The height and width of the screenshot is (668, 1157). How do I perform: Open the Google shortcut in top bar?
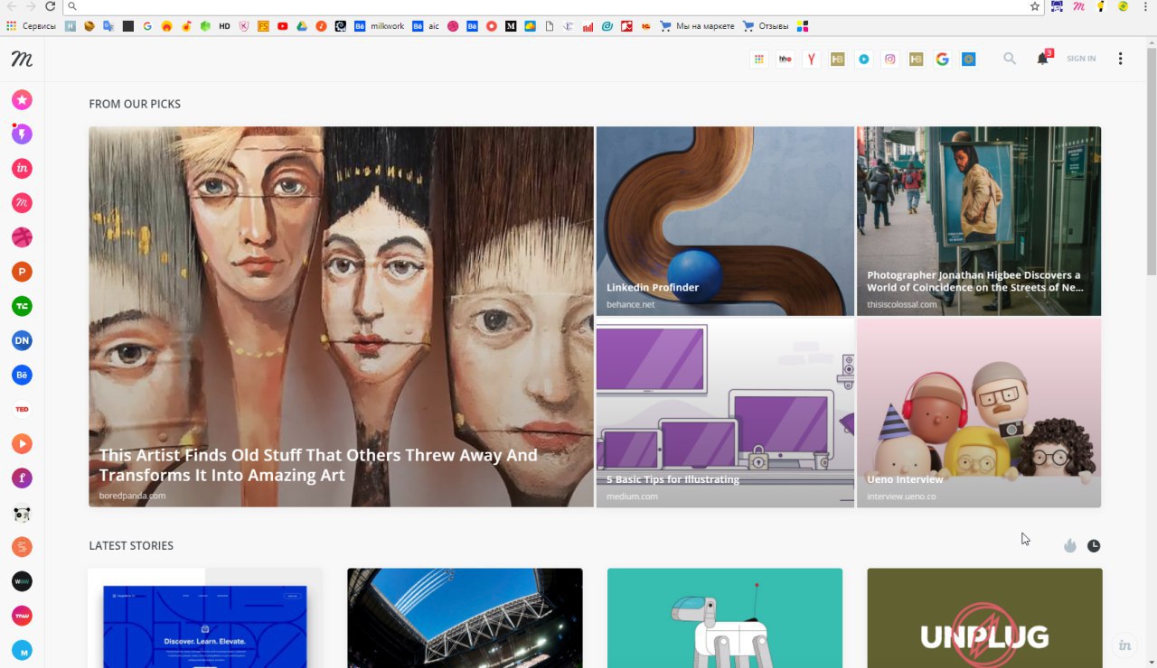pos(942,60)
